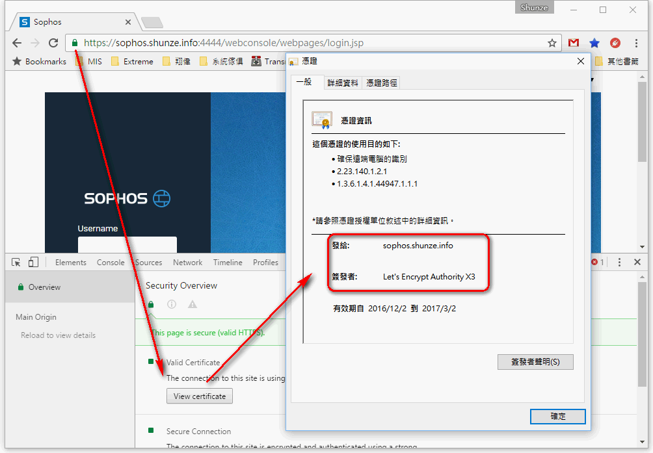Click the Valid Certificate heading
653x453 pixels.
(x=193, y=362)
